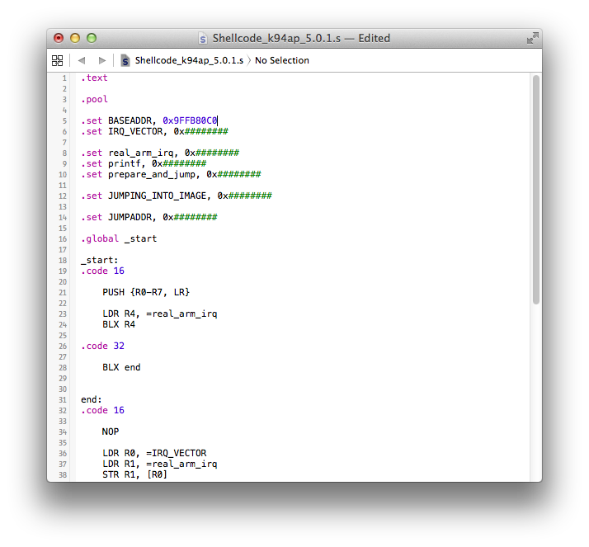Click the .code 16 on line 32
Viewport: 589px width, 547px height.
(102, 410)
